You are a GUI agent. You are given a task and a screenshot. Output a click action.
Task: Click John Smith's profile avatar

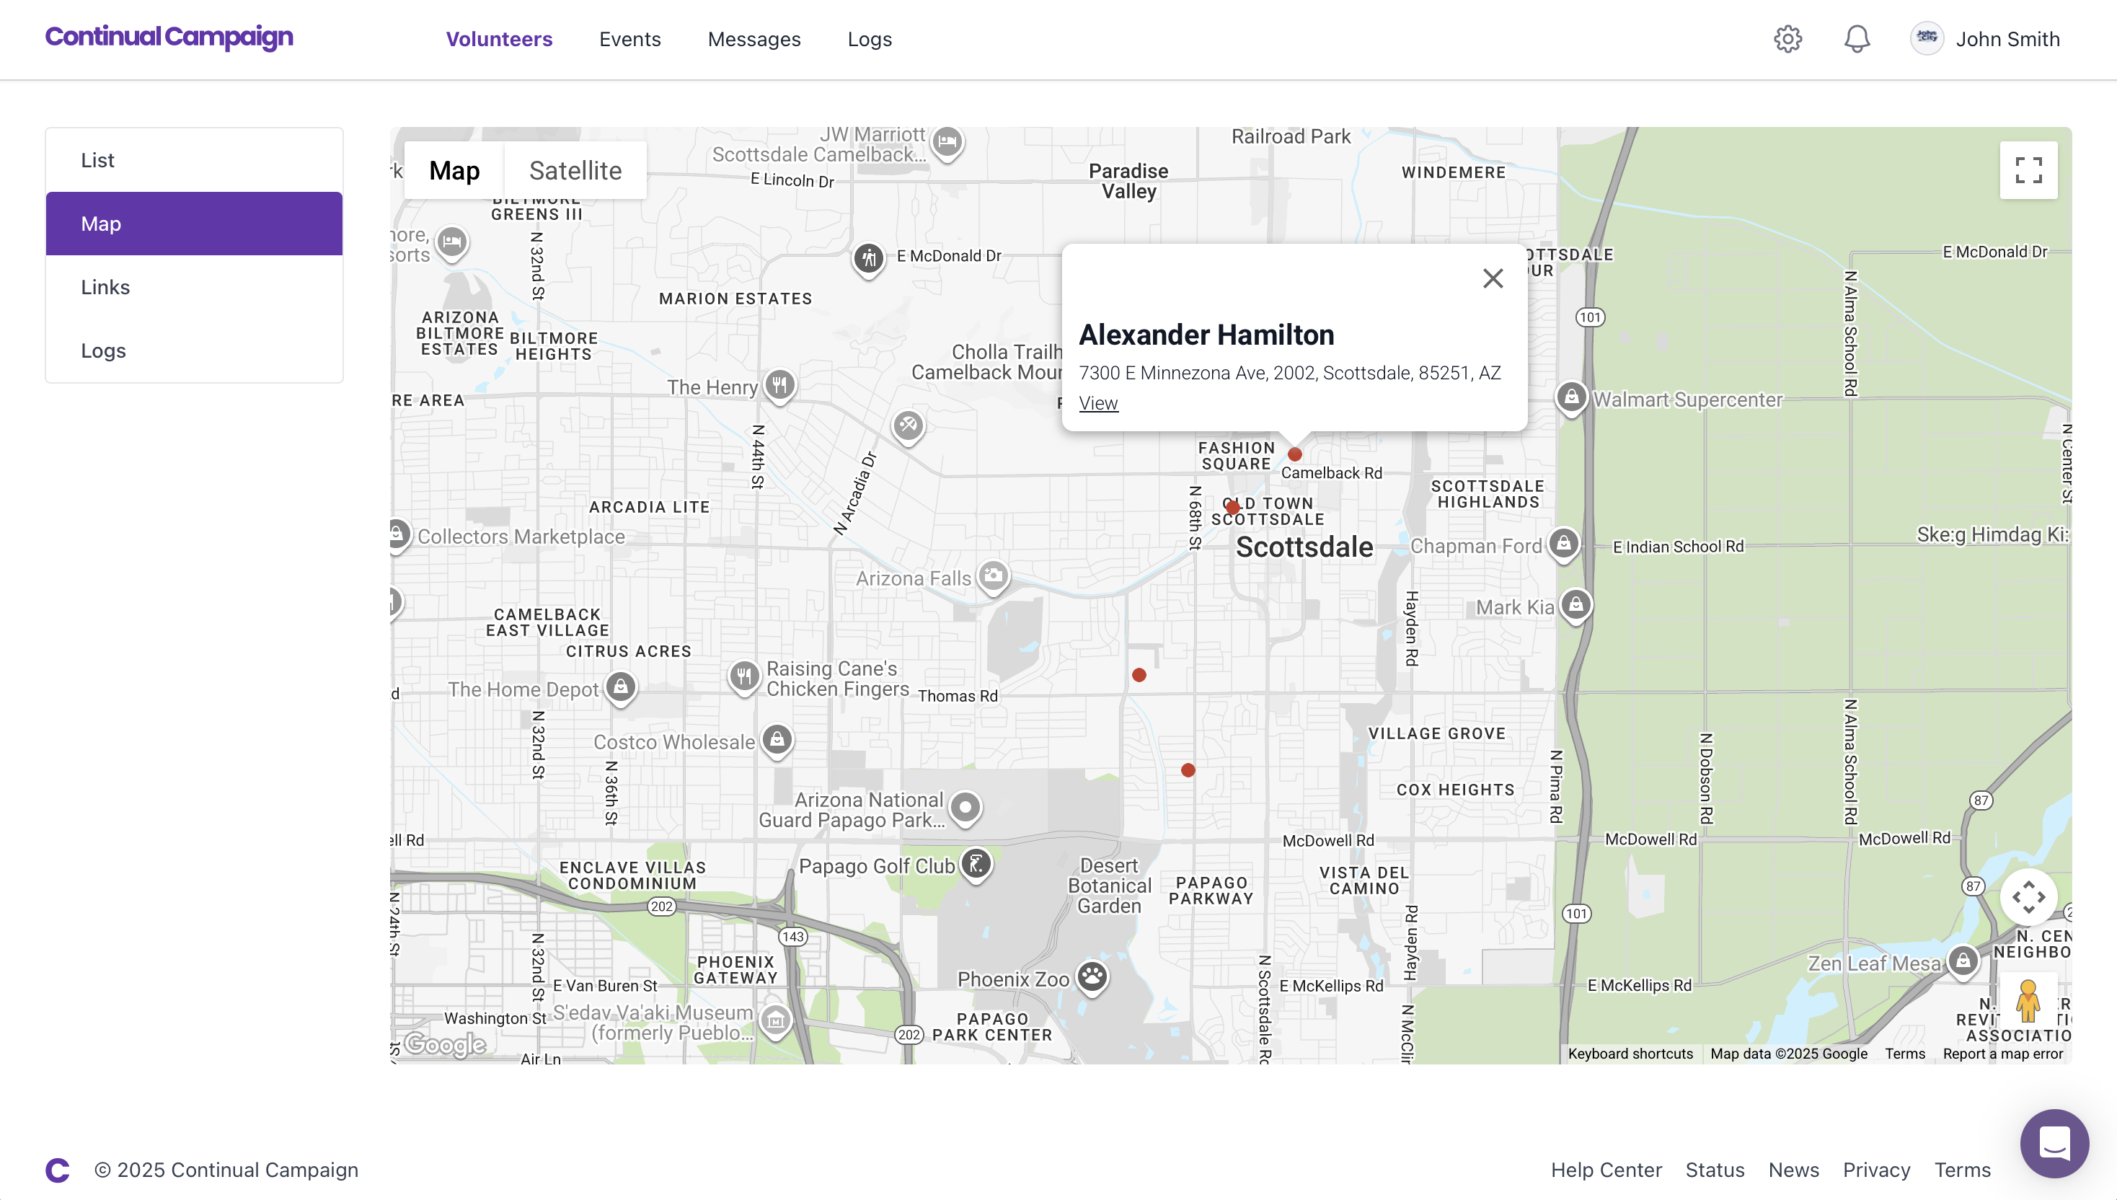tap(1926, 38)
